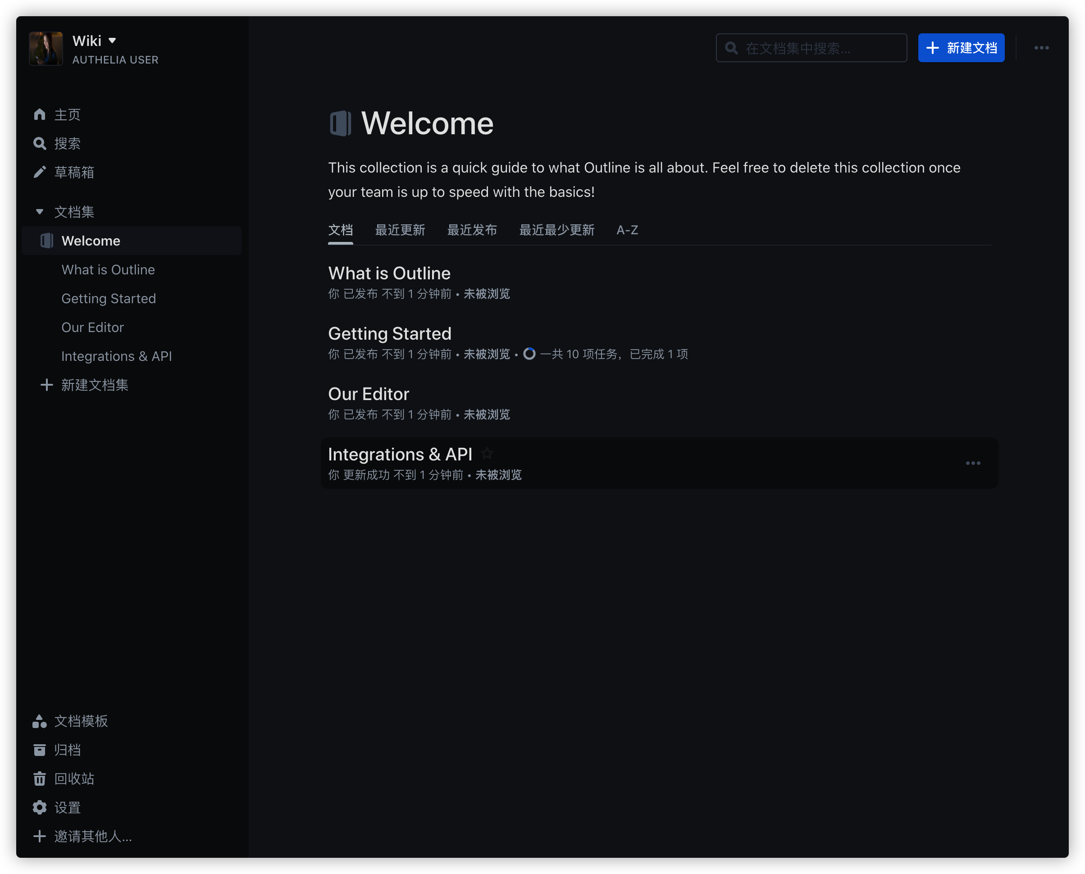Viewport: 1085px width, 874px height.
Task: Open the sidebar Search (搜索) icon
Action: click(x=40, y=143)
